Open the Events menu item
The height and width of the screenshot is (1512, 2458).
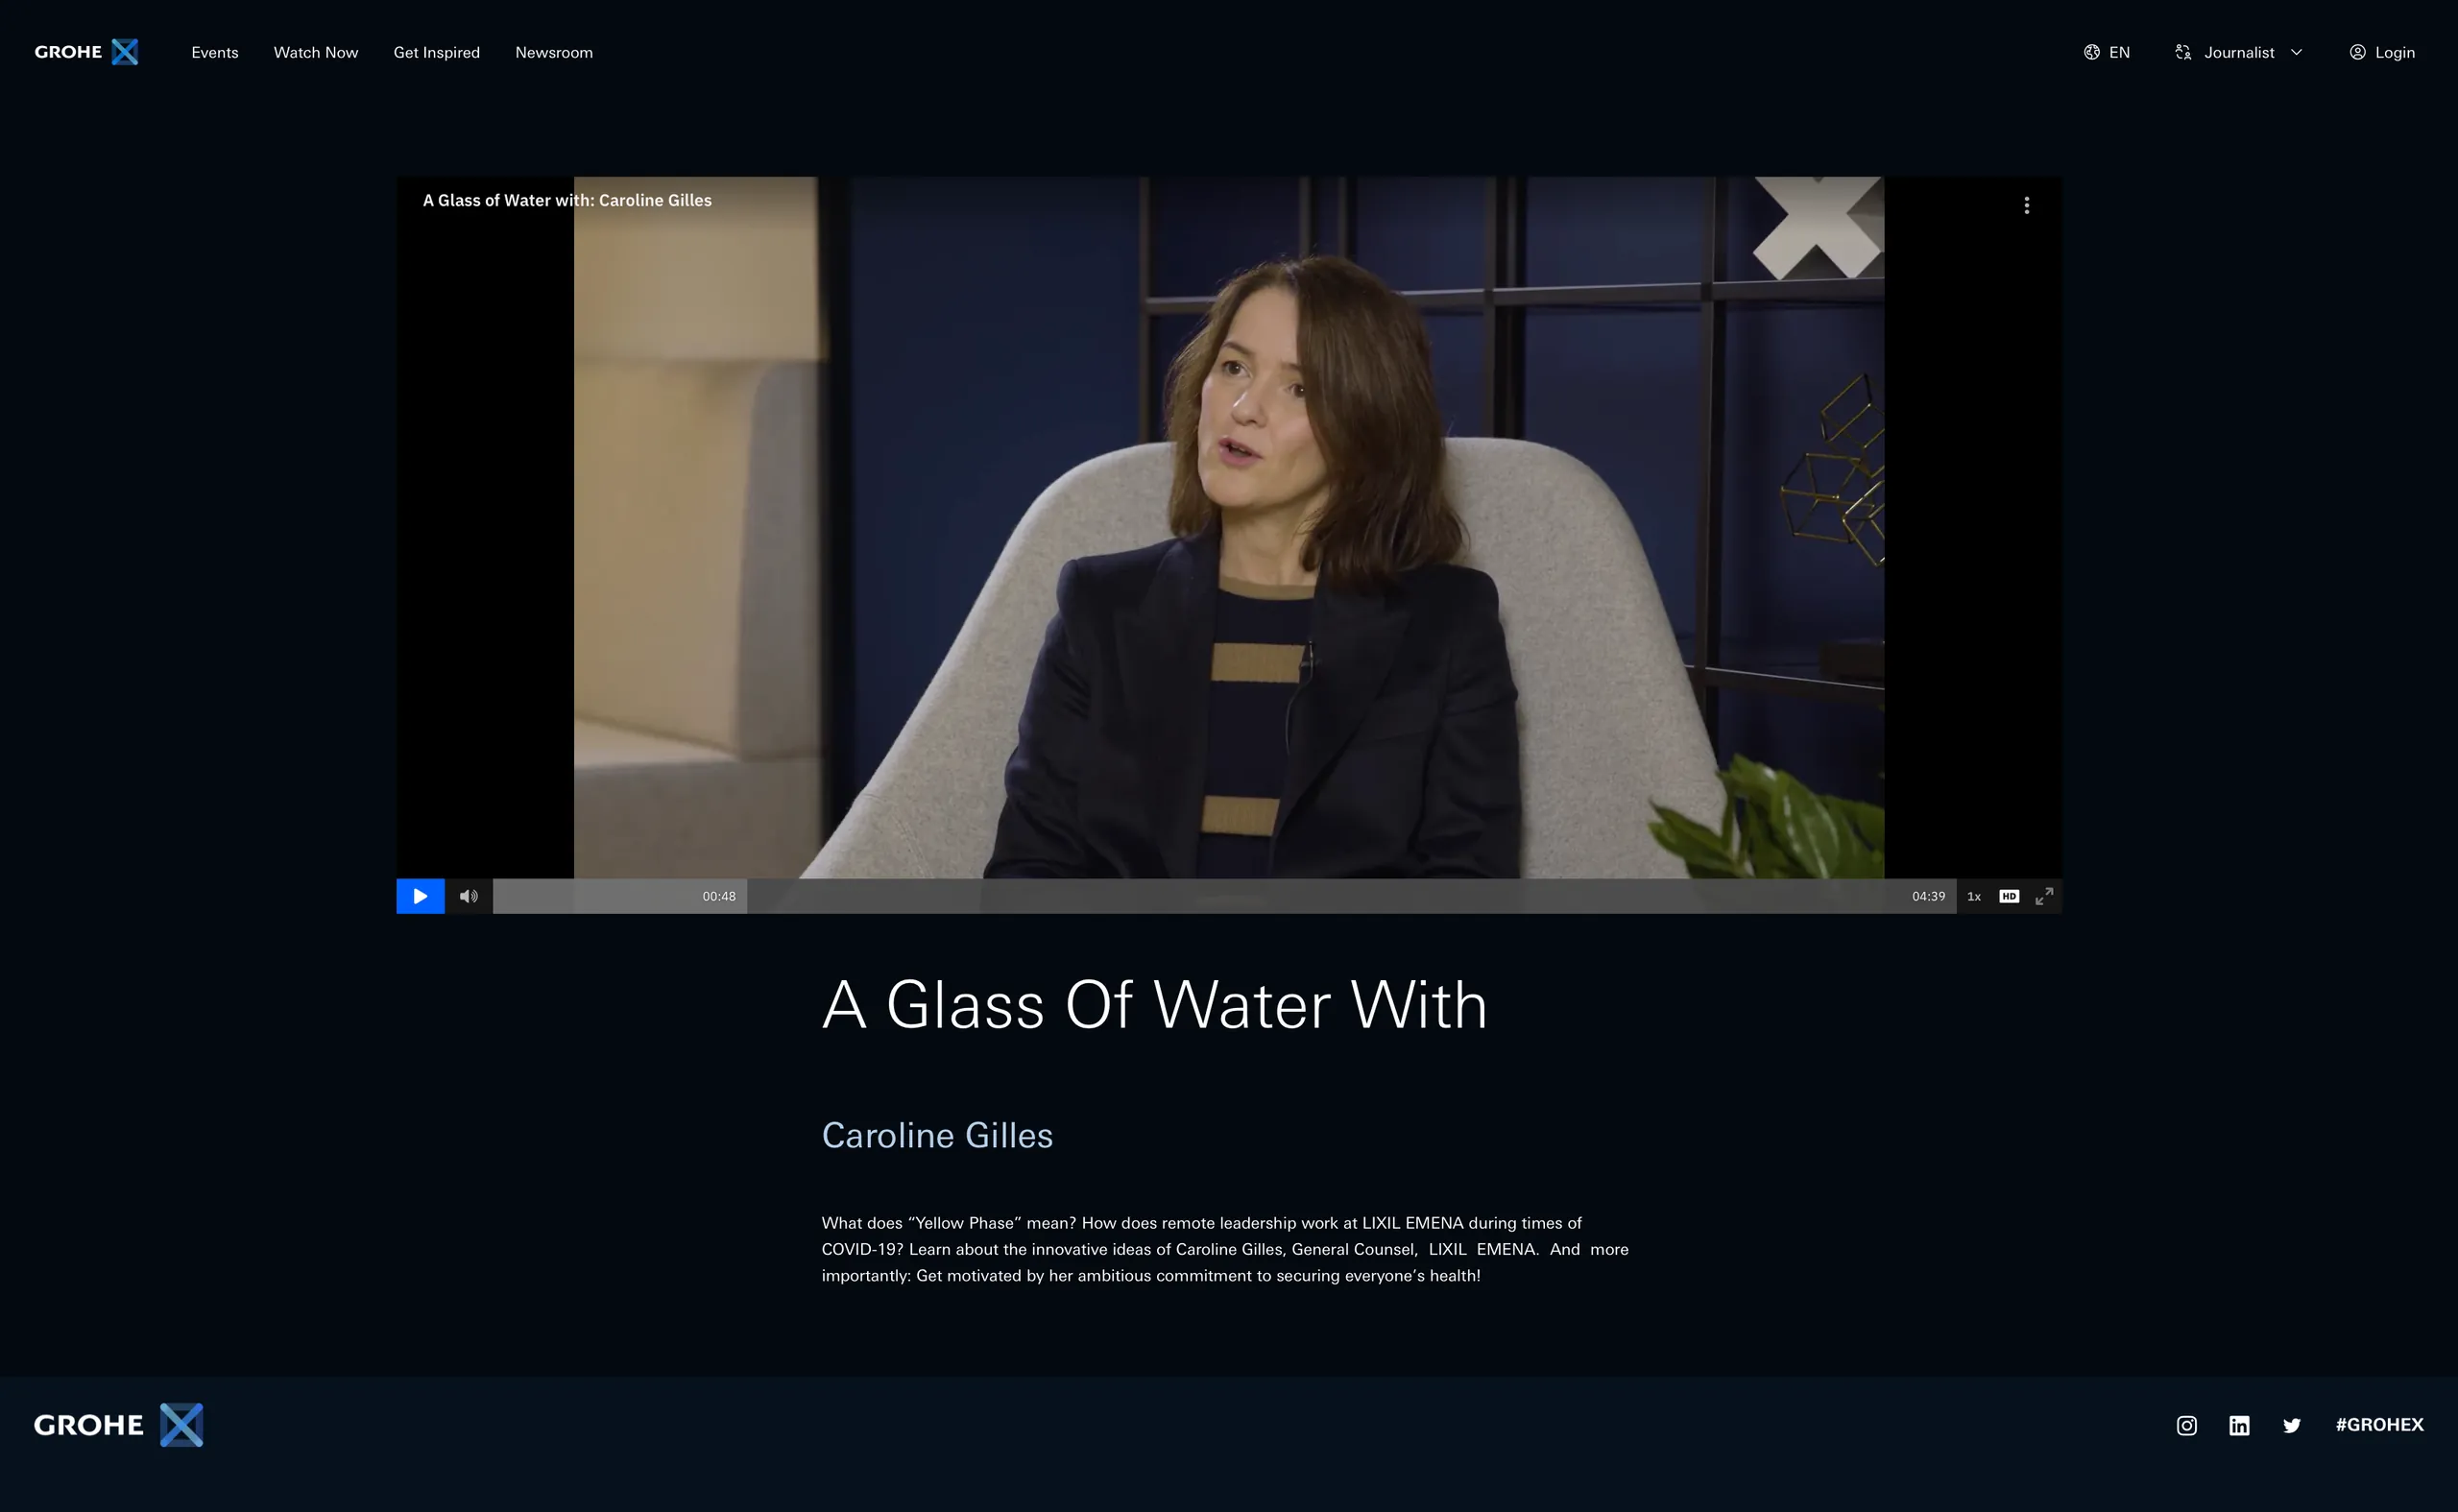pos(215,52)
